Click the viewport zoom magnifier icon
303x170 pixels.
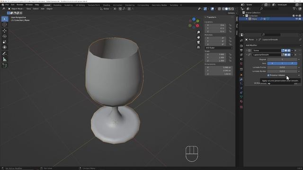point(198,32)
